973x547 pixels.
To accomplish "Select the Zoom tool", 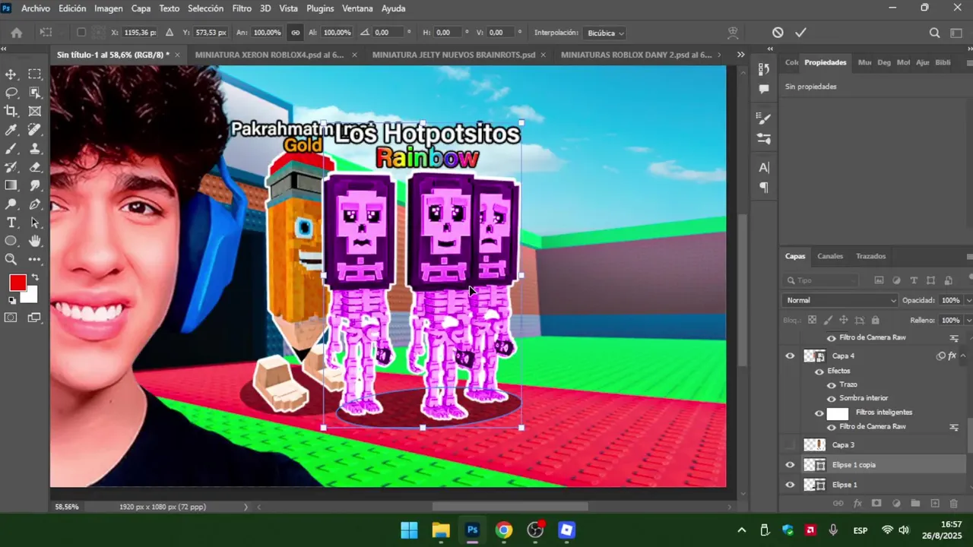I will (11, 259).
